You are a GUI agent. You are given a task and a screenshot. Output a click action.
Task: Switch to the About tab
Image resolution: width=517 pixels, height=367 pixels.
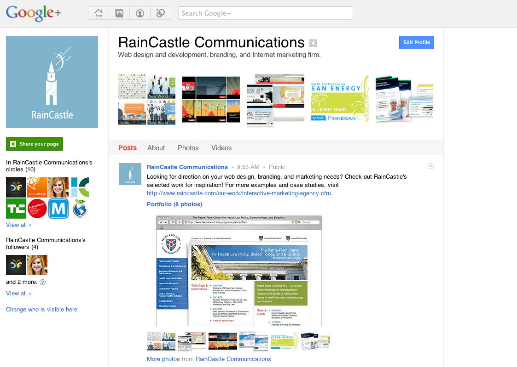[x=156, y=148]
